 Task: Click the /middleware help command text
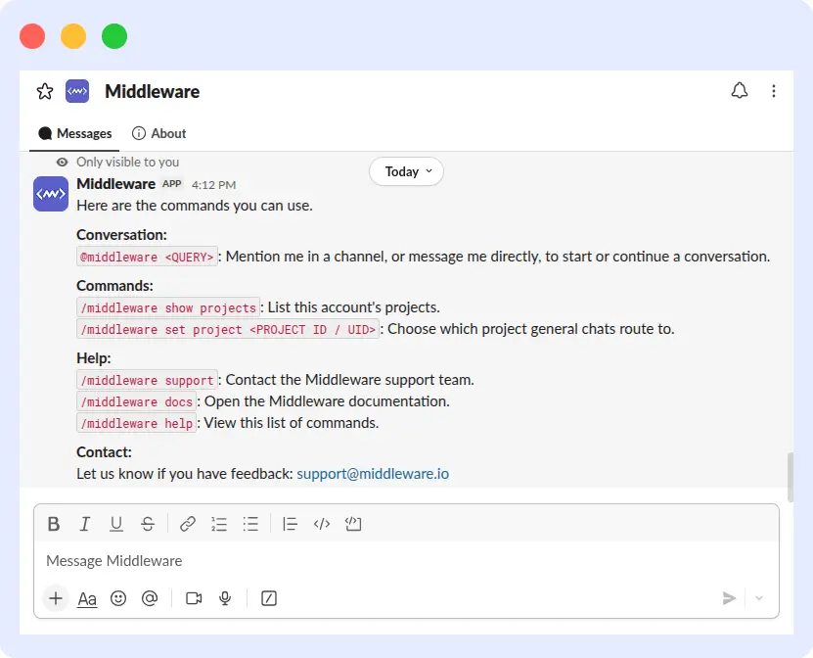point(136,423)
